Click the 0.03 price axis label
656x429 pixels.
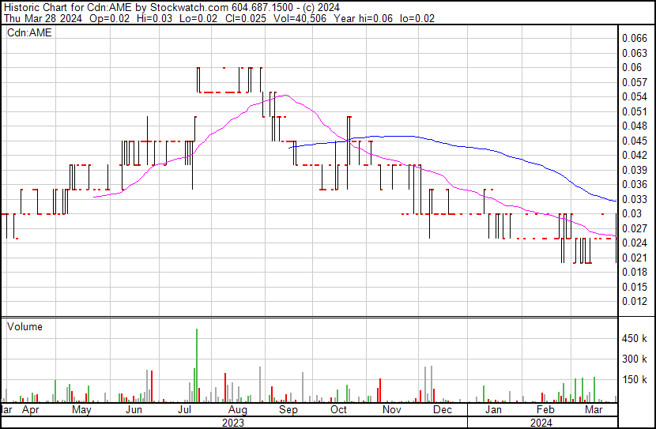(x=631, y=213)
